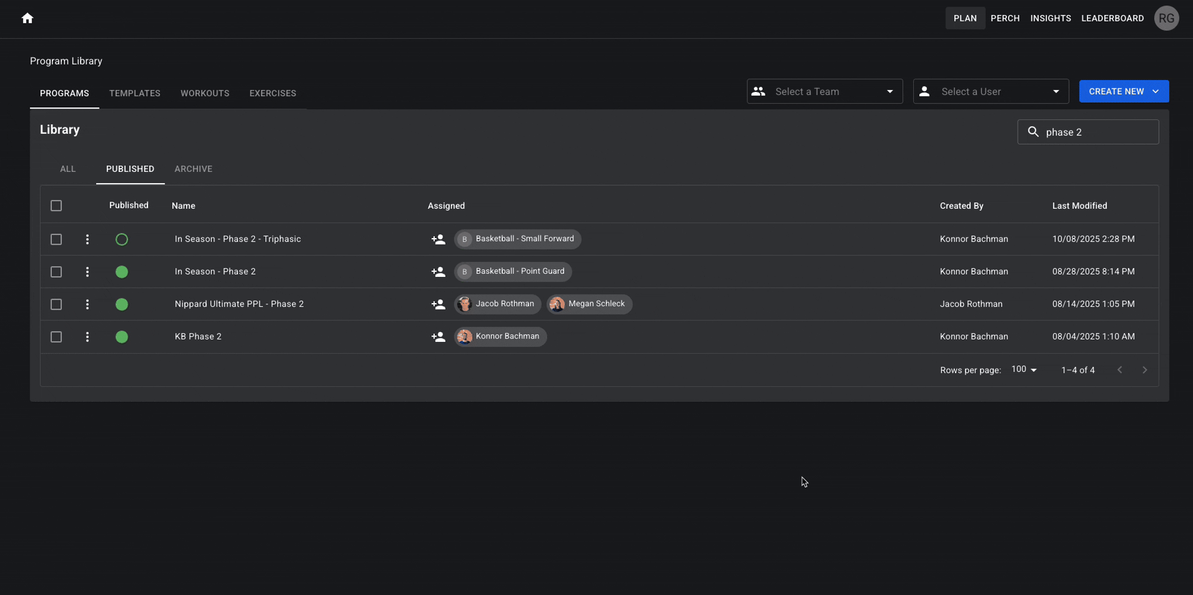Toggle the published status of In Season - Phase 2 - Triphasic
The image size is (1193, 595).
coord(122,239)
